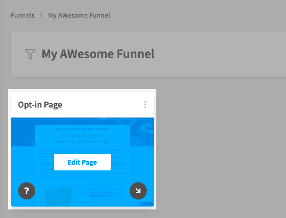Select the Opt-in Page card title

(x=40, y=105)
